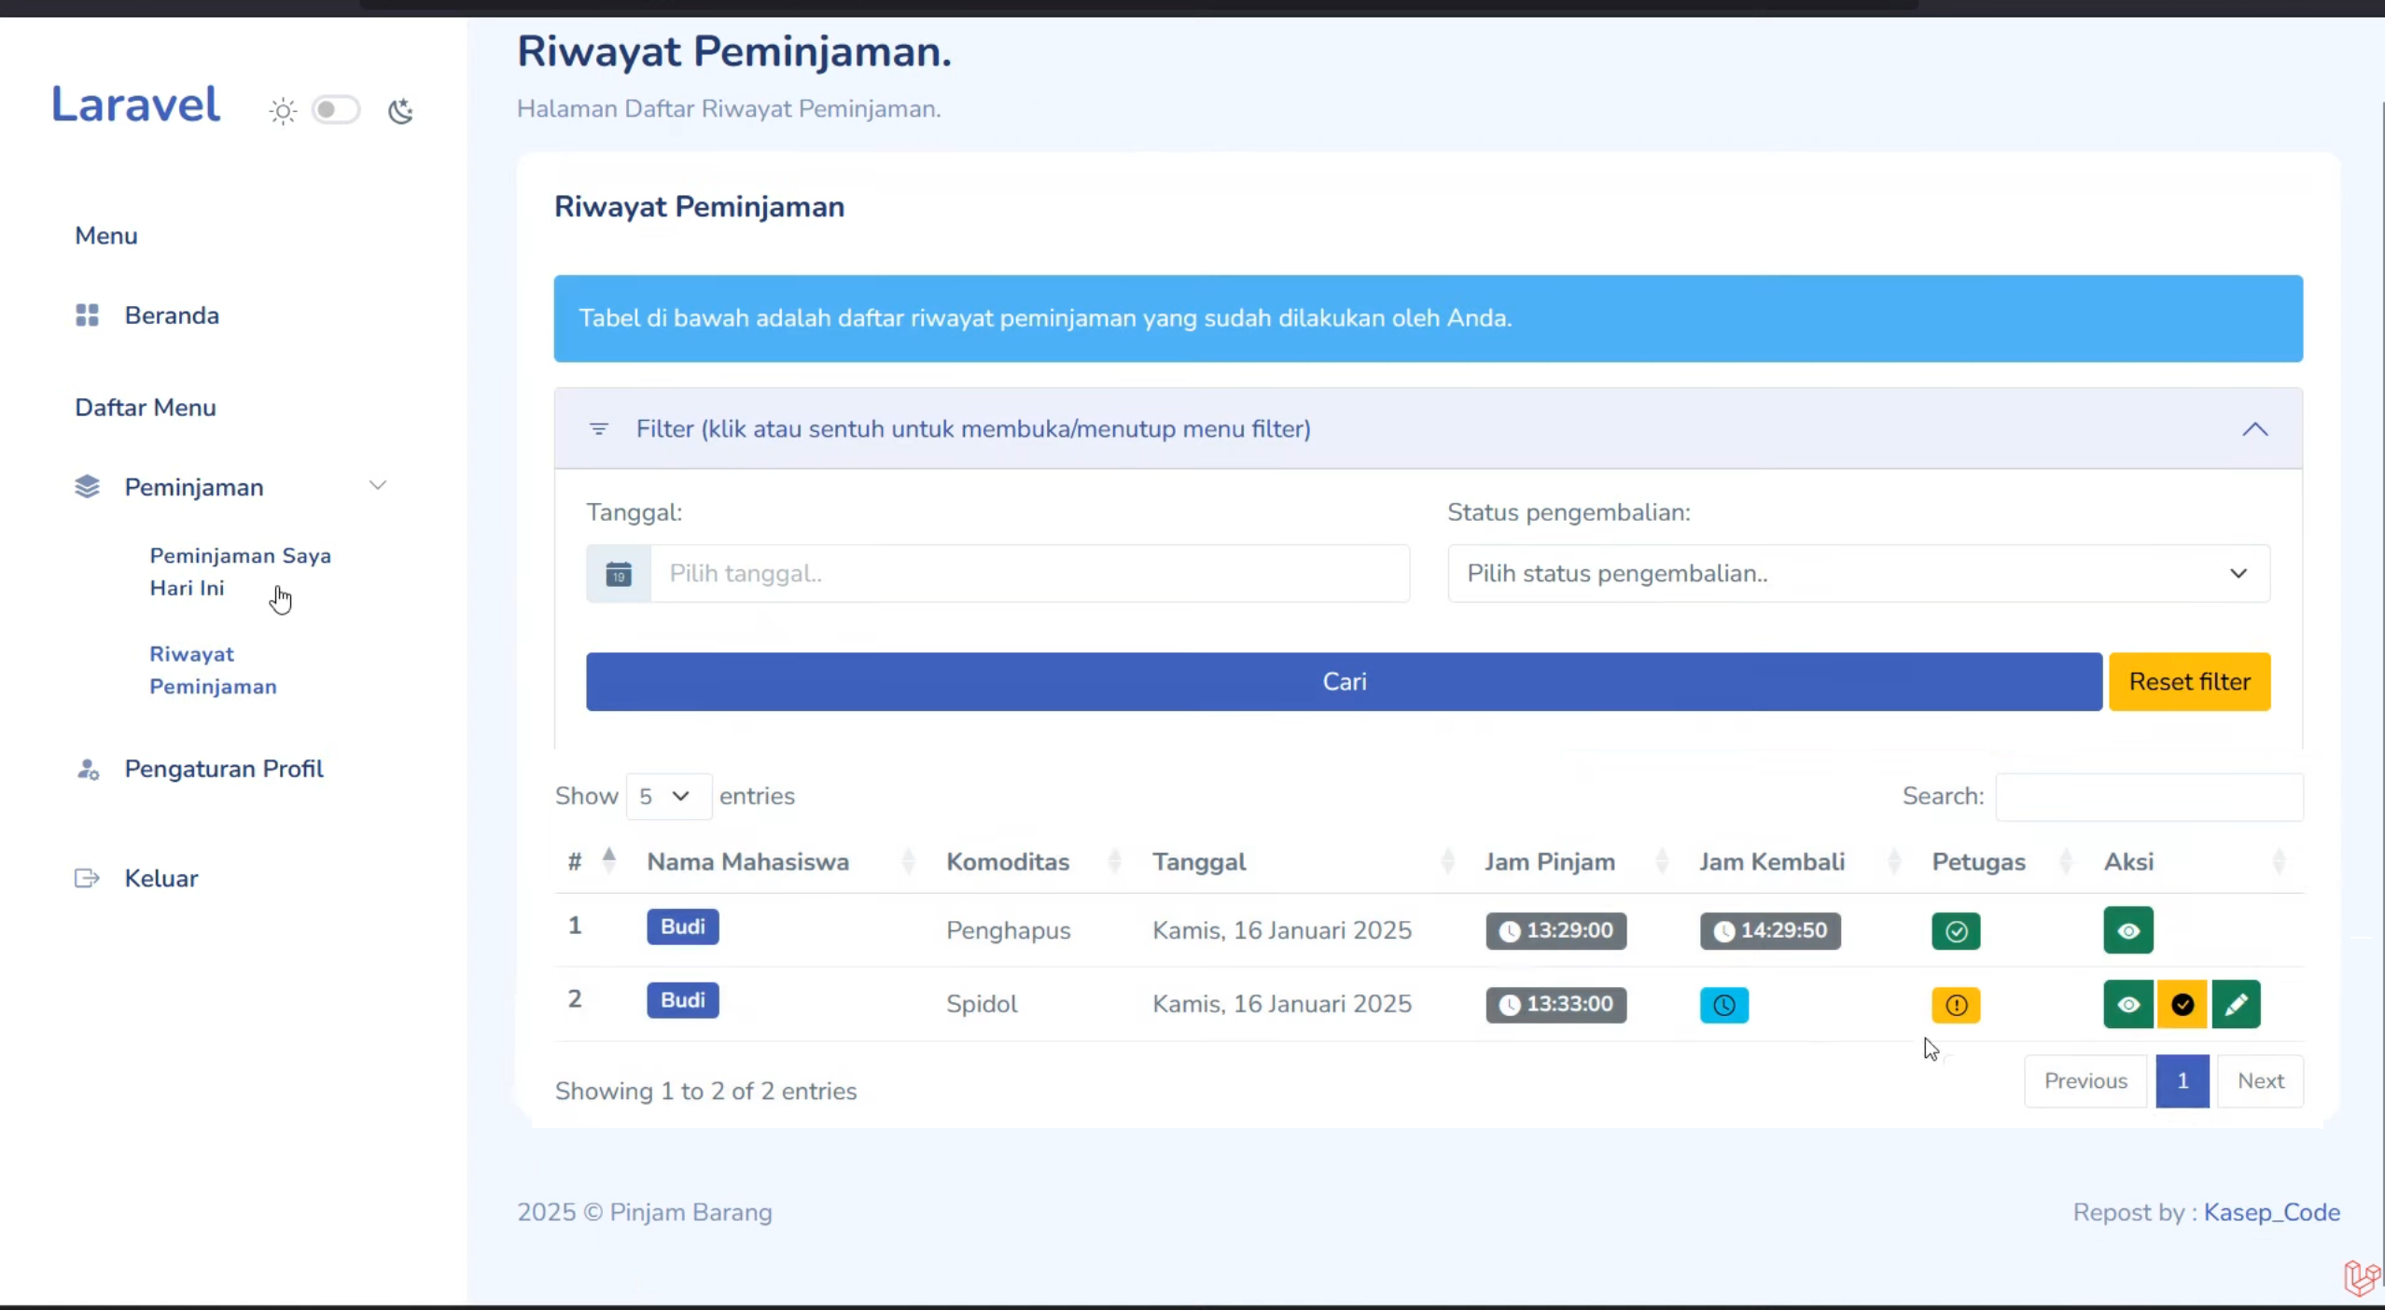This screenshot has width=2385, height=1310.
Task: Toggle the dark mode switch
Action: click(x=335, y=110)
